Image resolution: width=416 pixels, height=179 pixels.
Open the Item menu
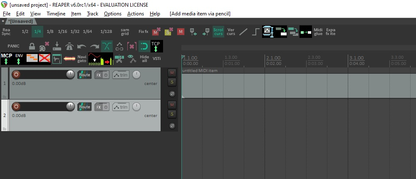(76, 14)
